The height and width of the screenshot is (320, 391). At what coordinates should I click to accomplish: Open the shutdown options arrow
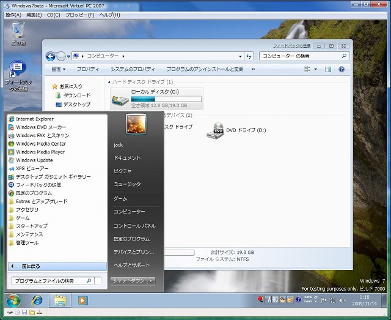(151, 281)
